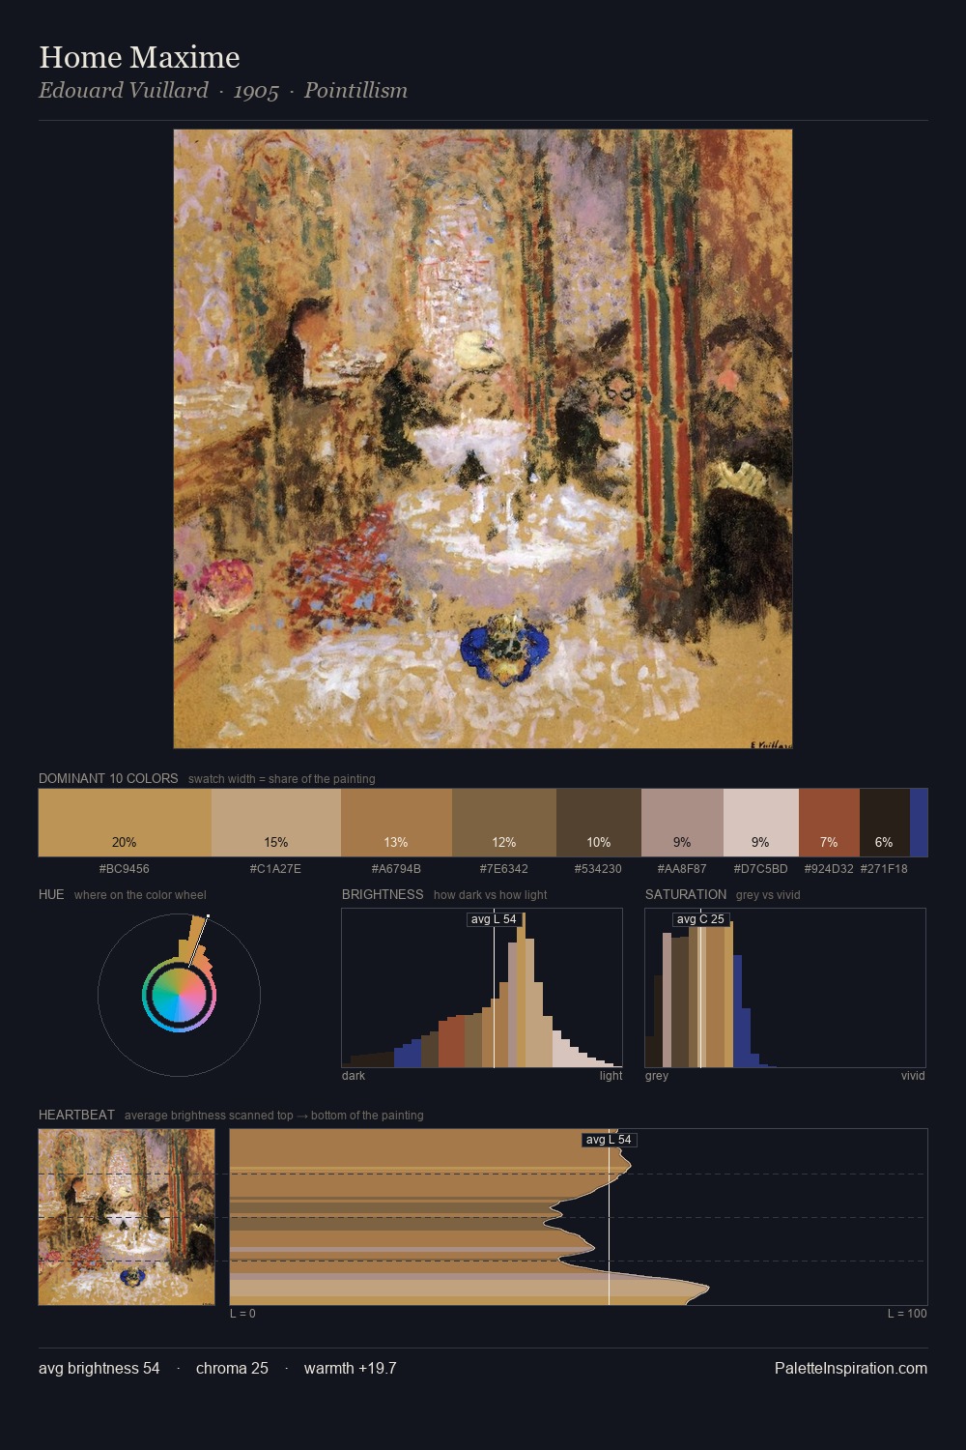
Task: Click "how dark vs how light" caption
Action: (x=490, y=895)
